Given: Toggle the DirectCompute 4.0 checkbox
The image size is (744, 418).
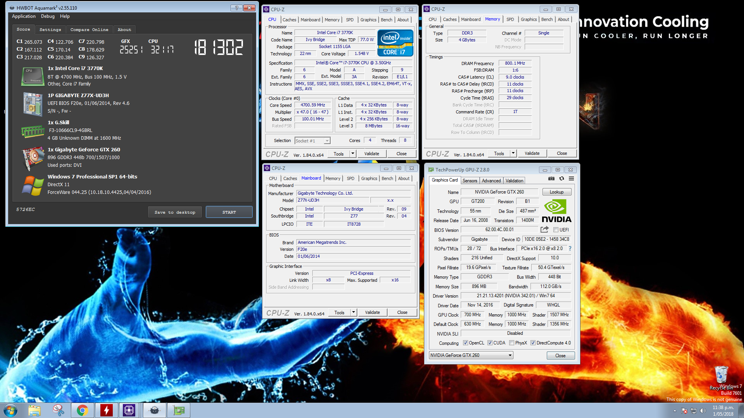Looking at the screenshot, I should click(x=533, y=343).
